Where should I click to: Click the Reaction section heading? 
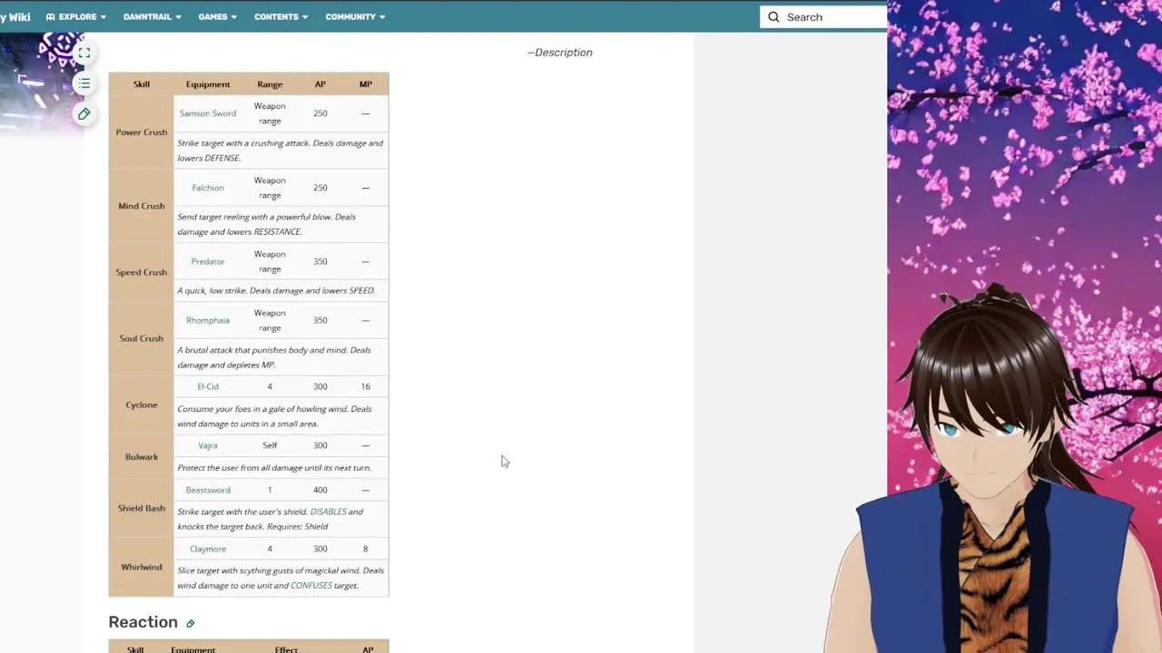[x=143, y=622]
